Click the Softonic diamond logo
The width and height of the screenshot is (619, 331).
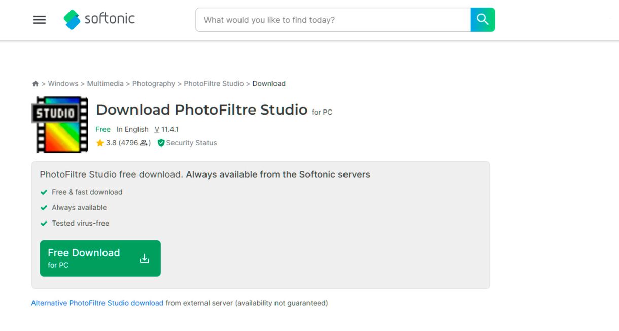(72, 19)
